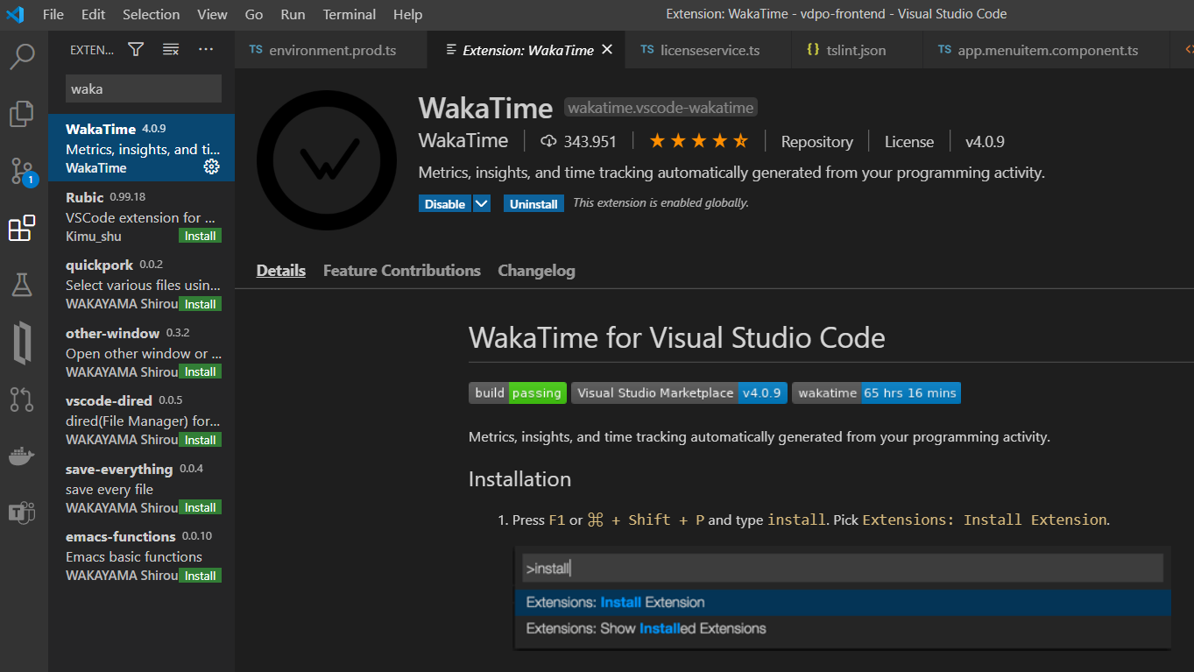Install the Rubic extension
The height and width of the screenshot is (672, 1194).
[x=200, y=236]
